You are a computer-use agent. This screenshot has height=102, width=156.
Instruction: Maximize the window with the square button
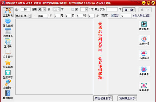tap(148, 3)
